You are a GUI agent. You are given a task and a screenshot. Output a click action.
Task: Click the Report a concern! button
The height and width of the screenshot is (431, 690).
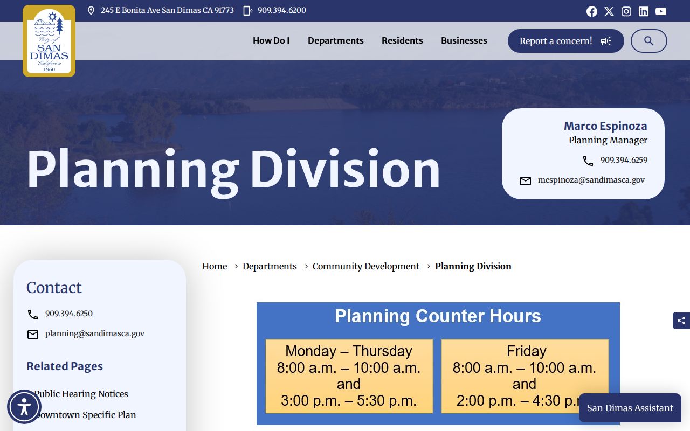pos(566,41)
